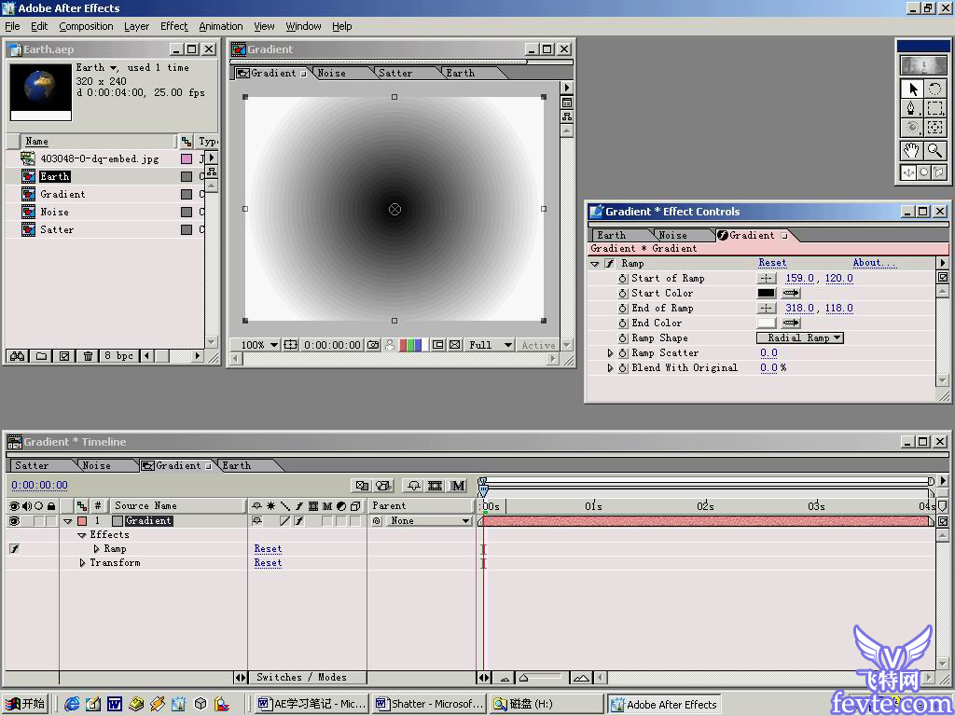Viewport: 955px width, 716px height.
Task: Click new composition icon in project window
Action: [x=64, y=355]
